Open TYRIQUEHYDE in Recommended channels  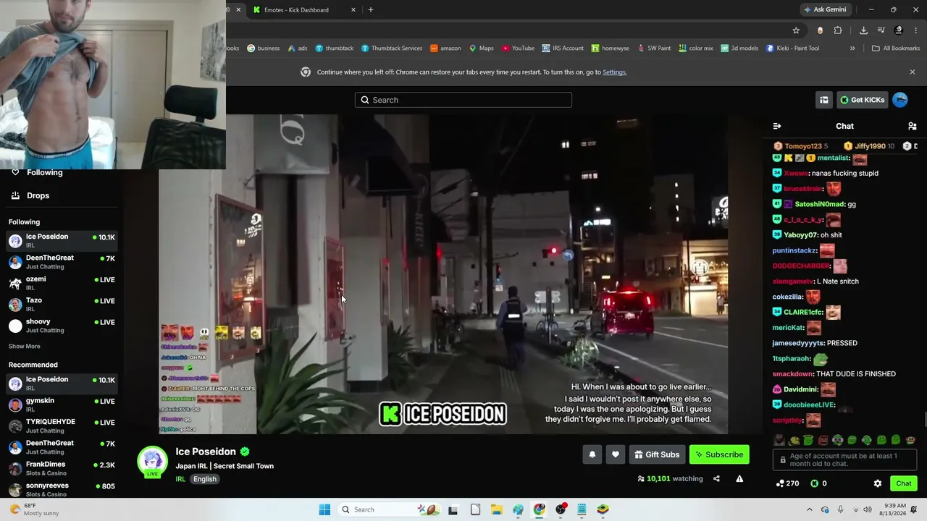click(x=62, y=425)
